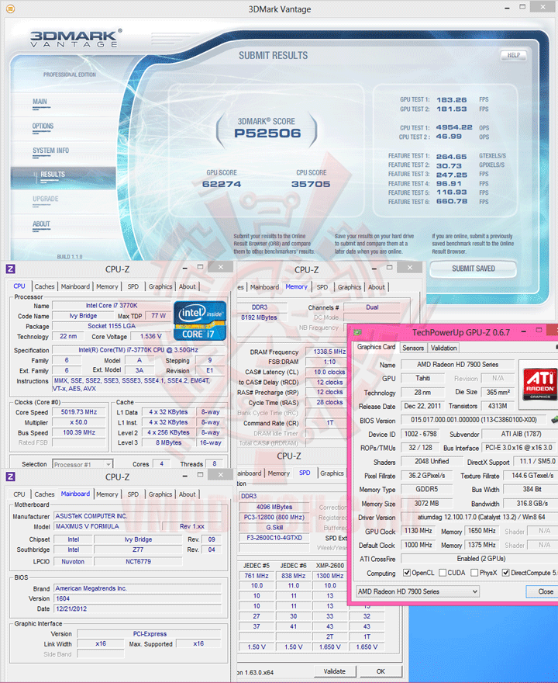Click the ATI Radeon logo in GPU-Z
558x683 pixels.
tap(539, 383)
